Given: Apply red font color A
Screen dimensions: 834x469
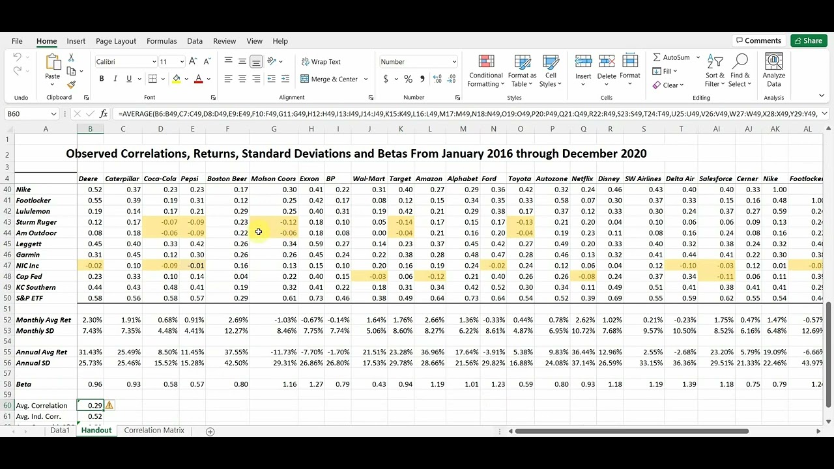Looking at the screenshot, I should tap(199, 79).
